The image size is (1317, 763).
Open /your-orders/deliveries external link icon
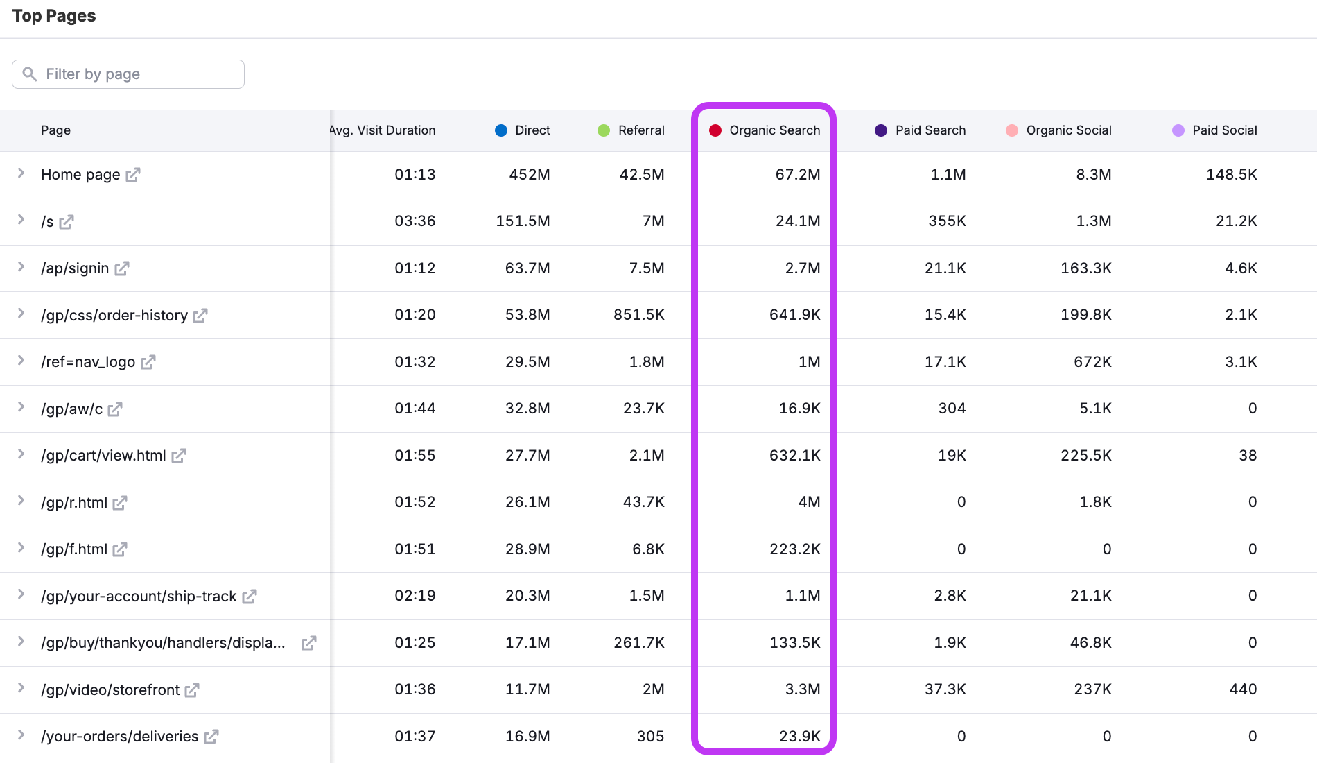[212, 737]
